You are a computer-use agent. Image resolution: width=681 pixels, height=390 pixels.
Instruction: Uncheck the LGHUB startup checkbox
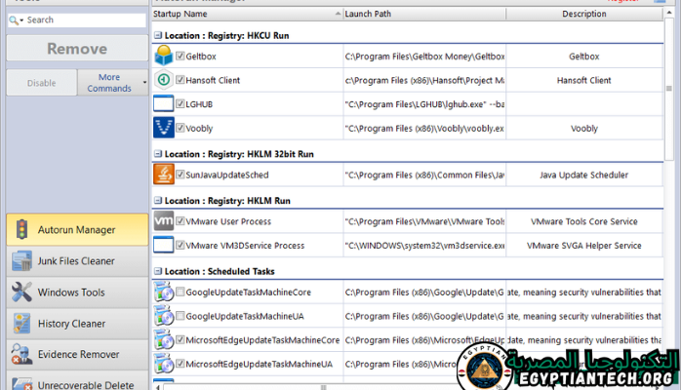(x=180, y=103)
